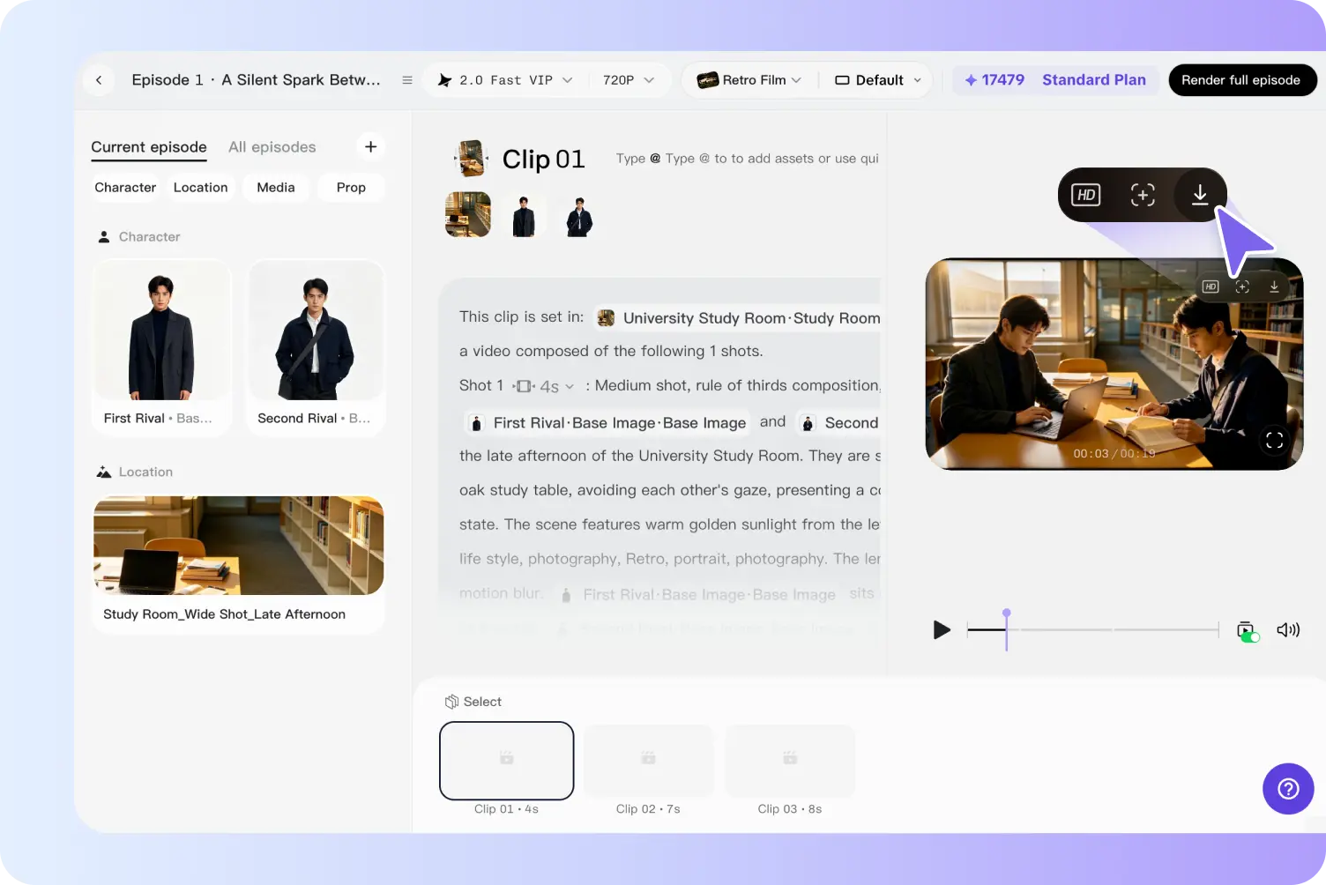Click small frame-capture icon inside video preview

[x=1242, y=286]
